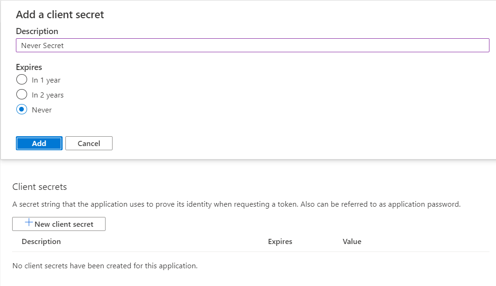Click the "In 1 year" option label
The image size is (496, 286).
[x=46, y=80]
